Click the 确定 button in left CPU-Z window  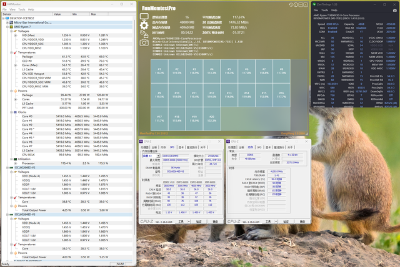pos(214,221)
